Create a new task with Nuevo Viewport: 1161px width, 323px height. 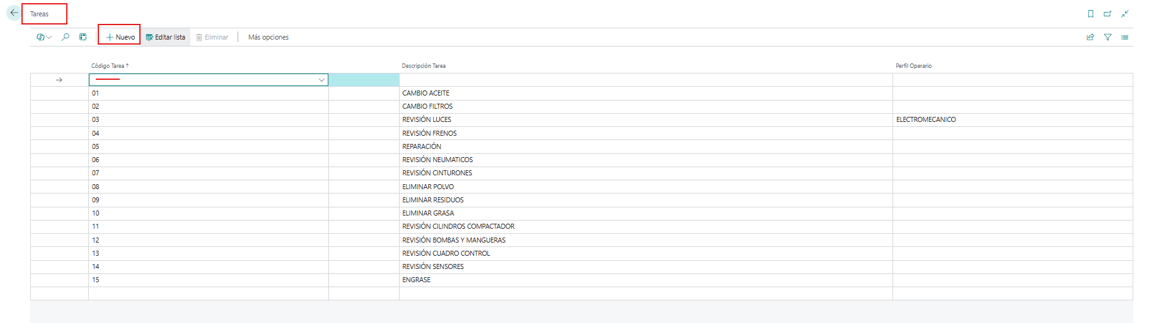[120, 37]
